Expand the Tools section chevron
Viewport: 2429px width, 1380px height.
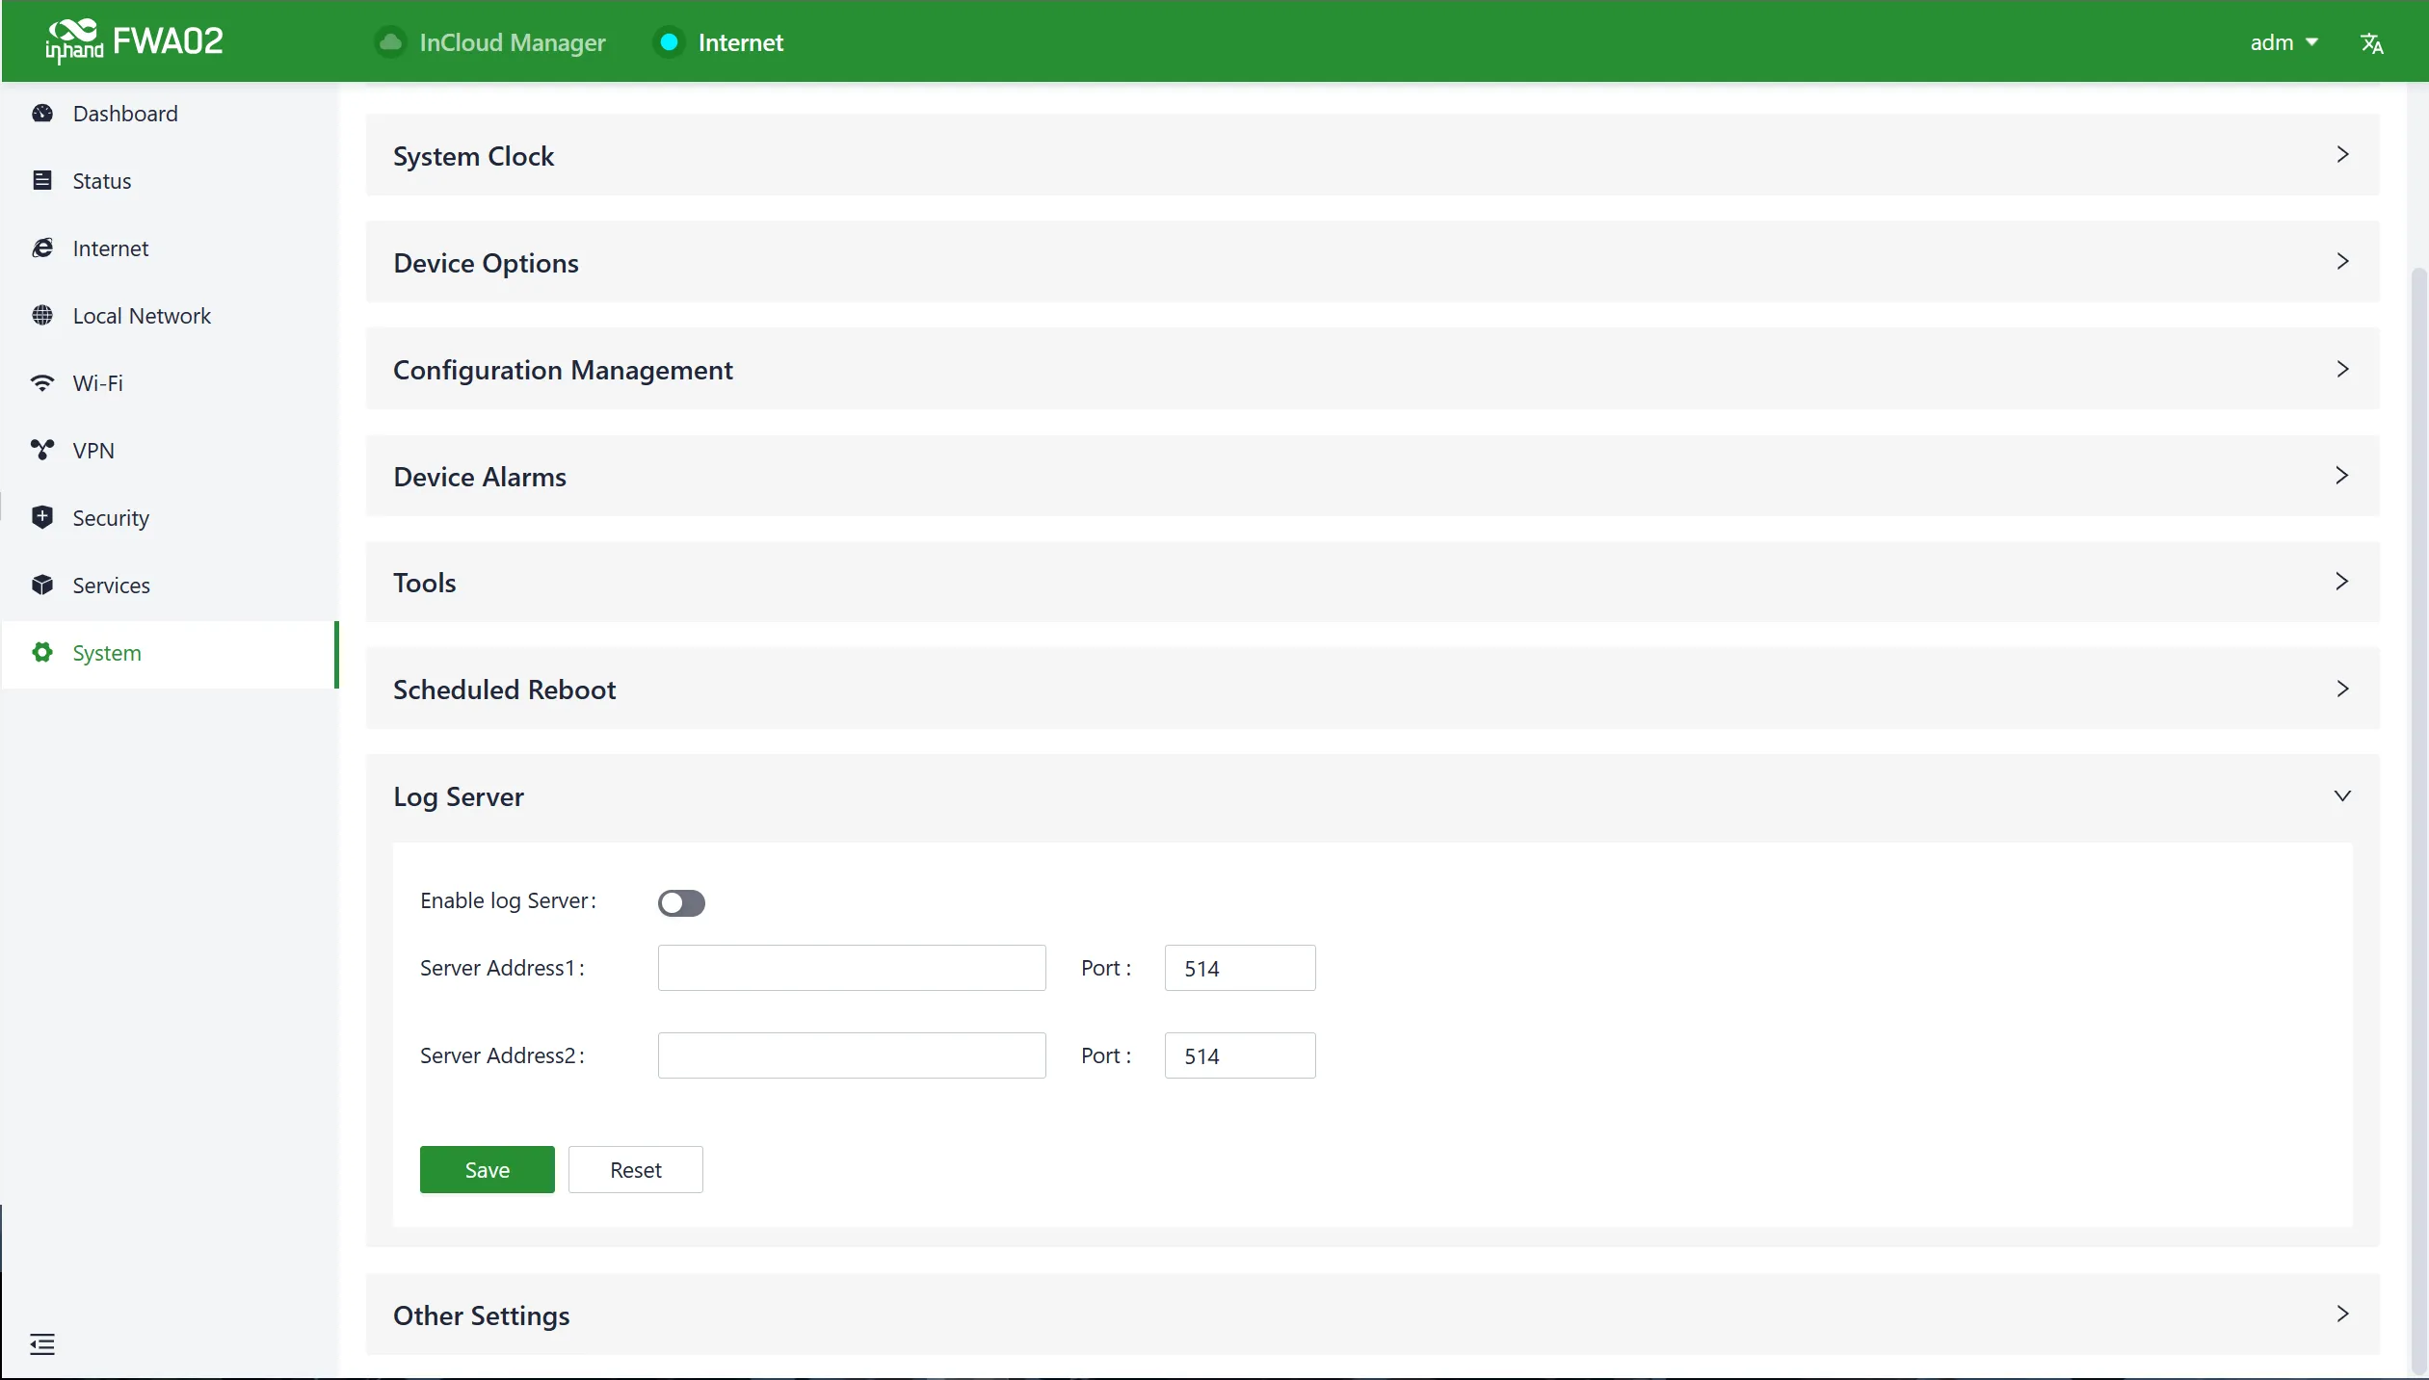pyautogui.click(x=2342, y=582)
